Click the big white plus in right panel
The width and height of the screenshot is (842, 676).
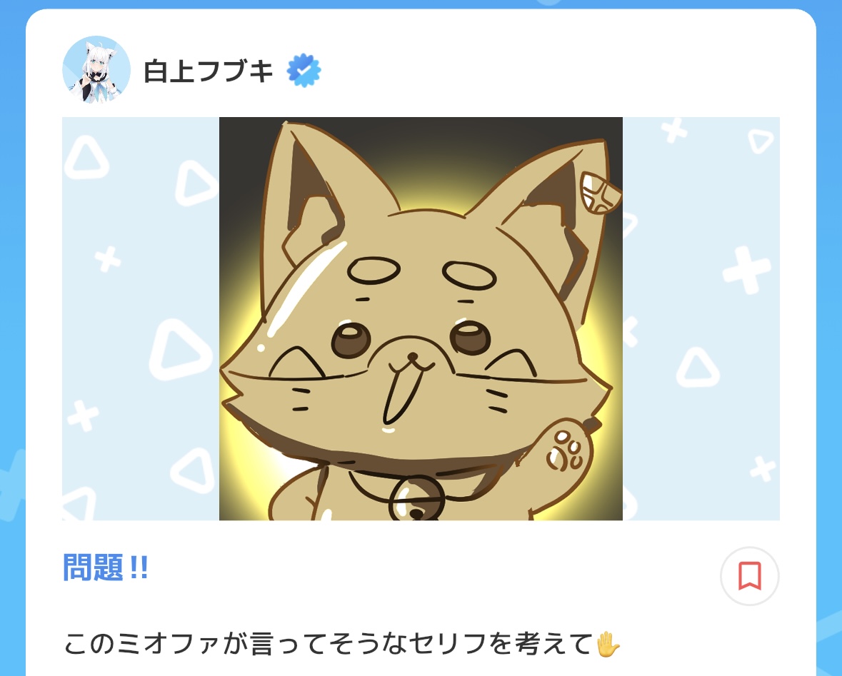(x=746, y=270)
